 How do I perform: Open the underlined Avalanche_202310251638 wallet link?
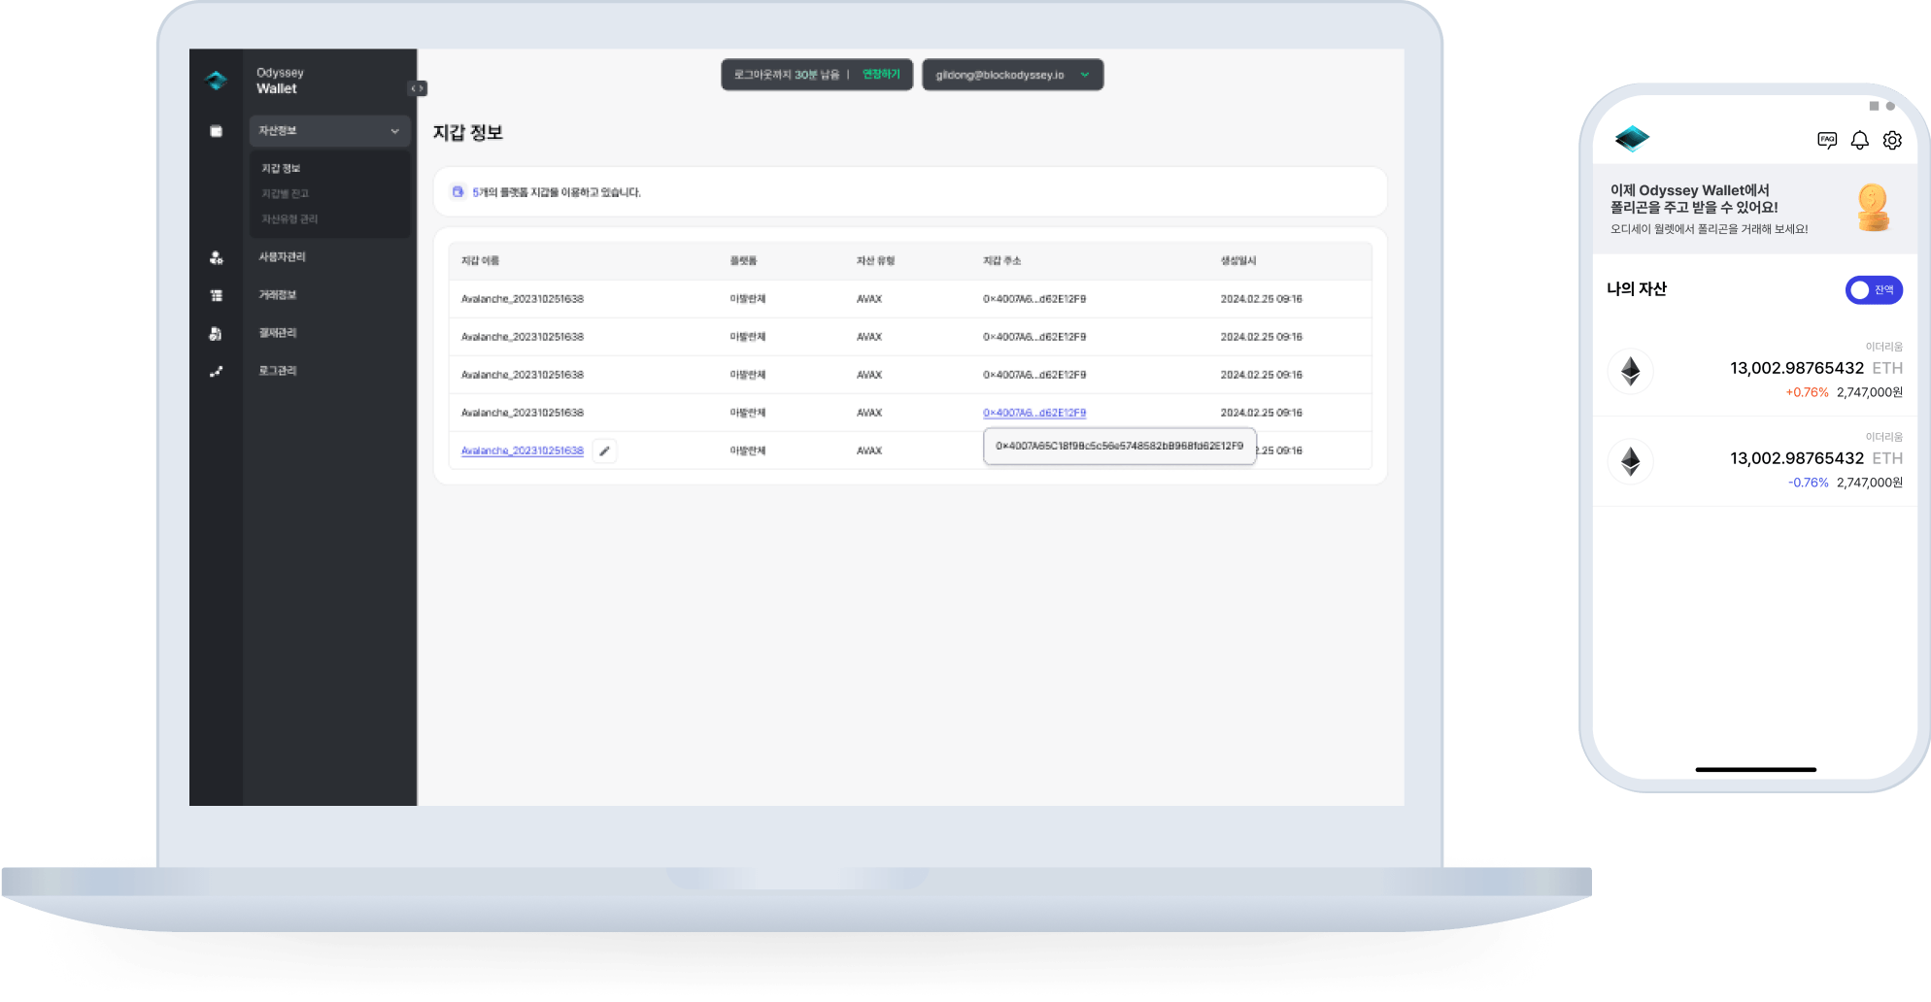click(523, 451)
